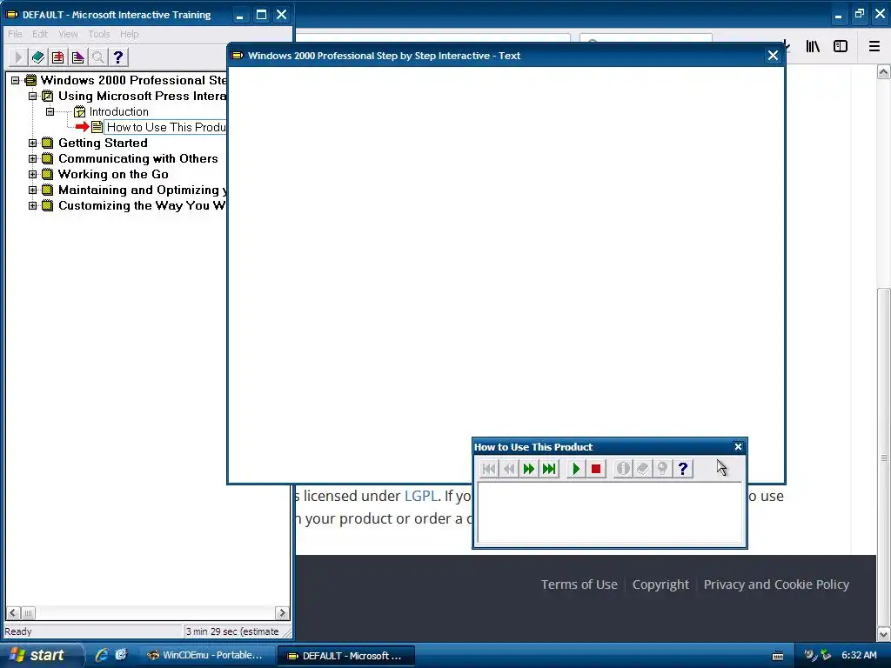Switch to WinCDEmu taskbar item
The width and height of the screenshot is (891, 668).
pos(205,656)
